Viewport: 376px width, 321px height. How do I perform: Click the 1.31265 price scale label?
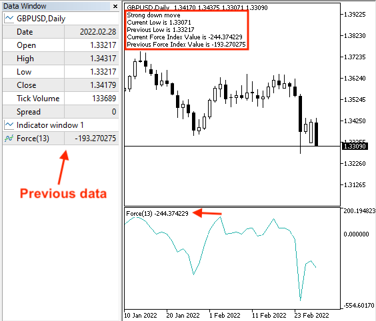point(355,185)
